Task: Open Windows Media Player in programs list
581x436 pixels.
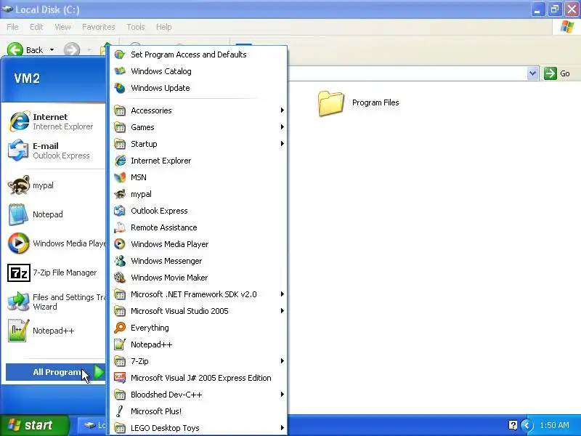Action: coord(197,244)
